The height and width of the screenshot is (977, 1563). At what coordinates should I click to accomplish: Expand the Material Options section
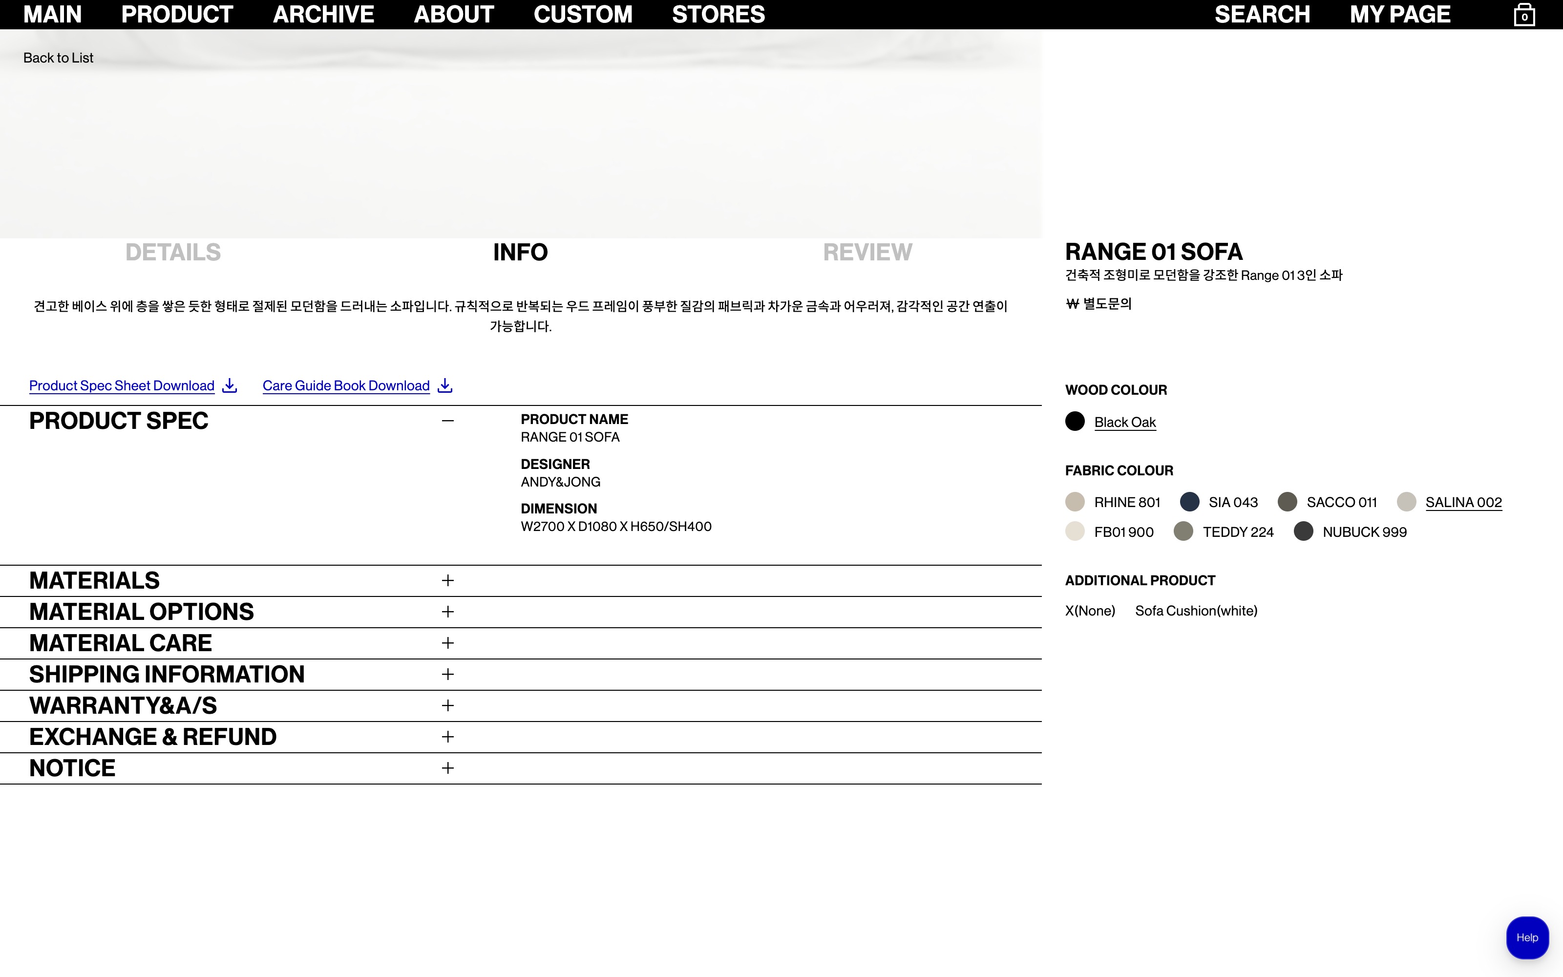tap(142, 612)
